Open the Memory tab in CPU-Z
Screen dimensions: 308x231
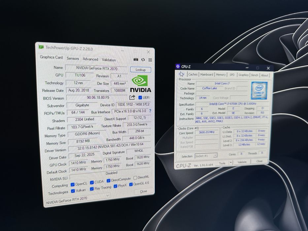[221, 75]
